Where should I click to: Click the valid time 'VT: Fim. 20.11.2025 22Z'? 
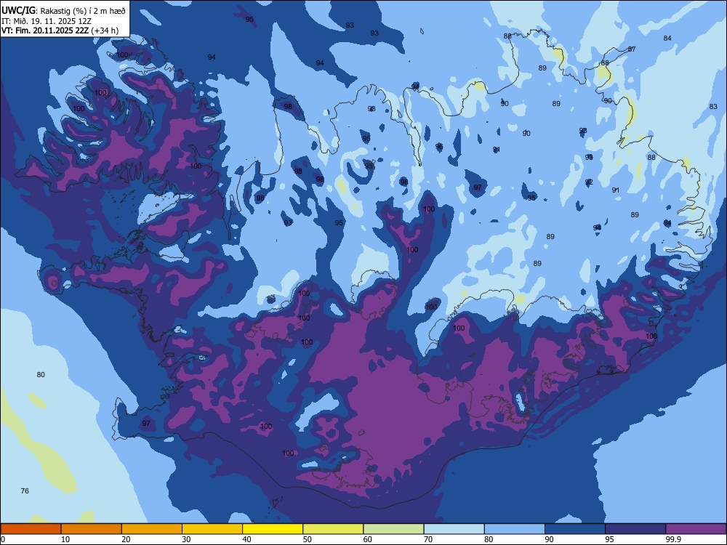(x=45, y=31)
